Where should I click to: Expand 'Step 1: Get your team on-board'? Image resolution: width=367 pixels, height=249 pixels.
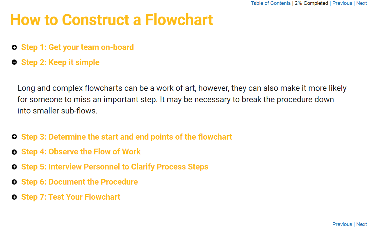tap(77, 47)
